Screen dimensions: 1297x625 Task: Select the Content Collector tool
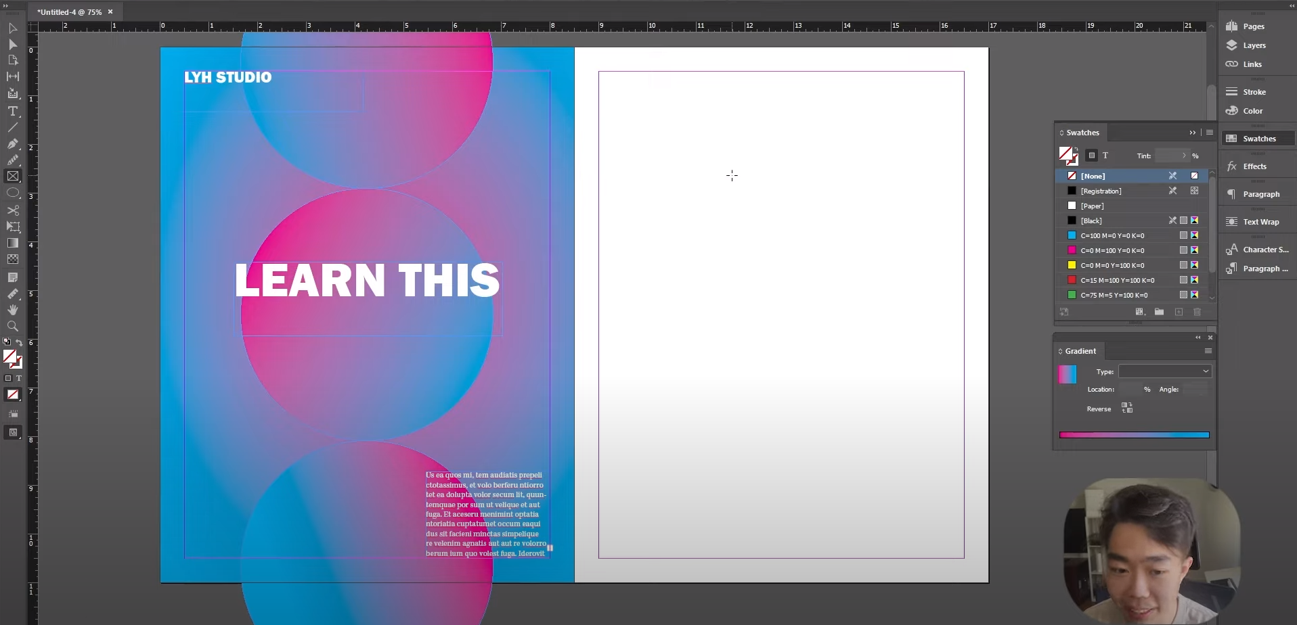[x=13, y=94]
